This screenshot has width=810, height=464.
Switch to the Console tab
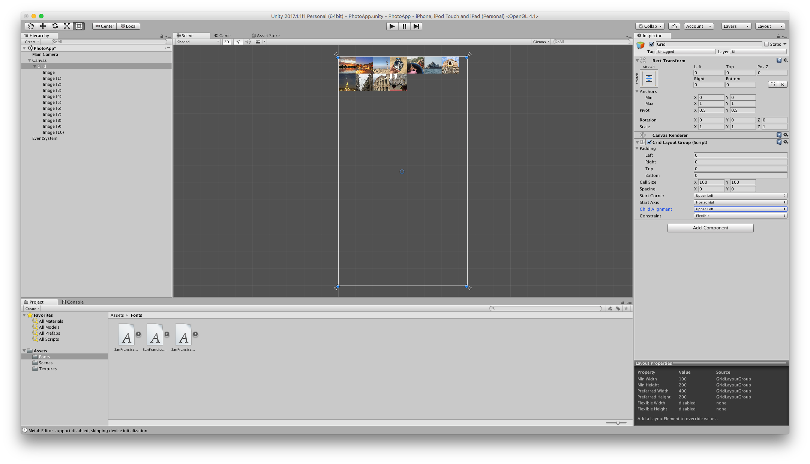pos(72,302)
